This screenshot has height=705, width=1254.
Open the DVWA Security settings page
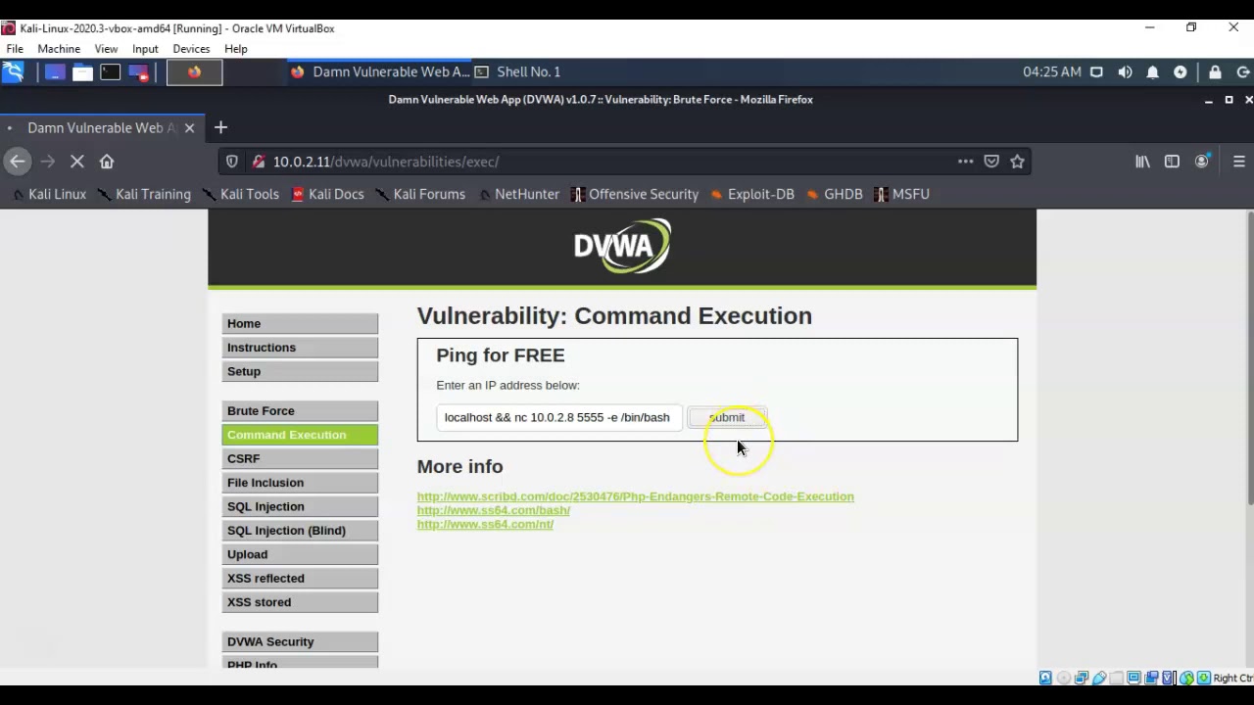[300, 642]
